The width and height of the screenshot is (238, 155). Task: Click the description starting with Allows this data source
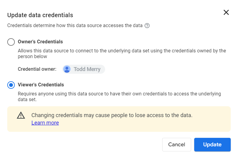(122, 54)
